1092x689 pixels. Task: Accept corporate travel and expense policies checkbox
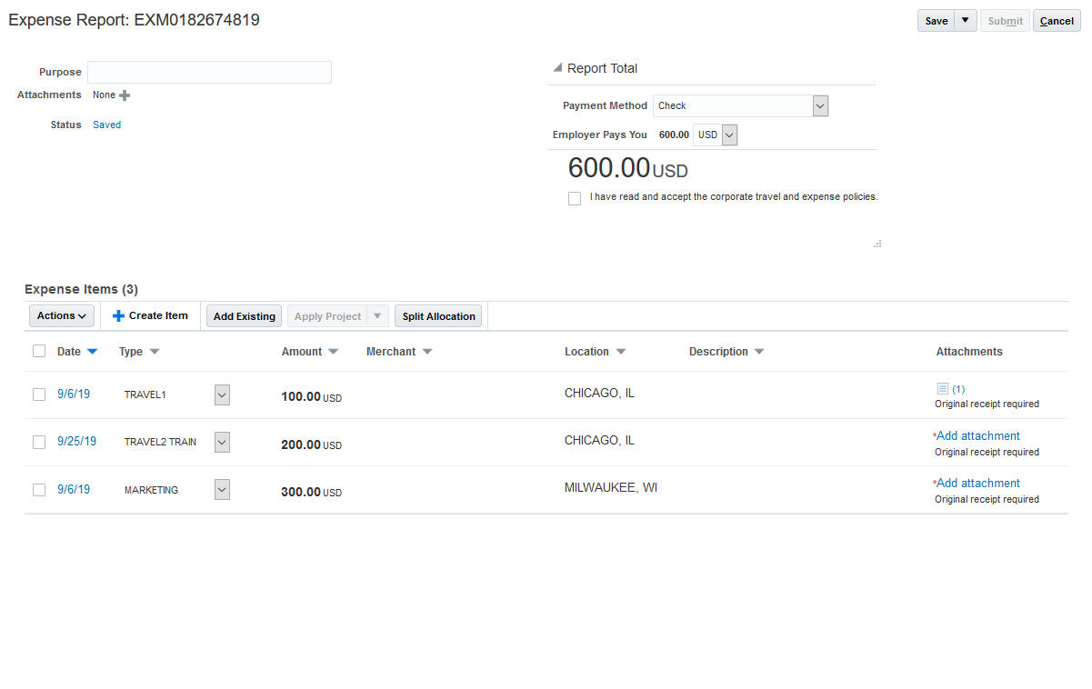pos(575,198)
